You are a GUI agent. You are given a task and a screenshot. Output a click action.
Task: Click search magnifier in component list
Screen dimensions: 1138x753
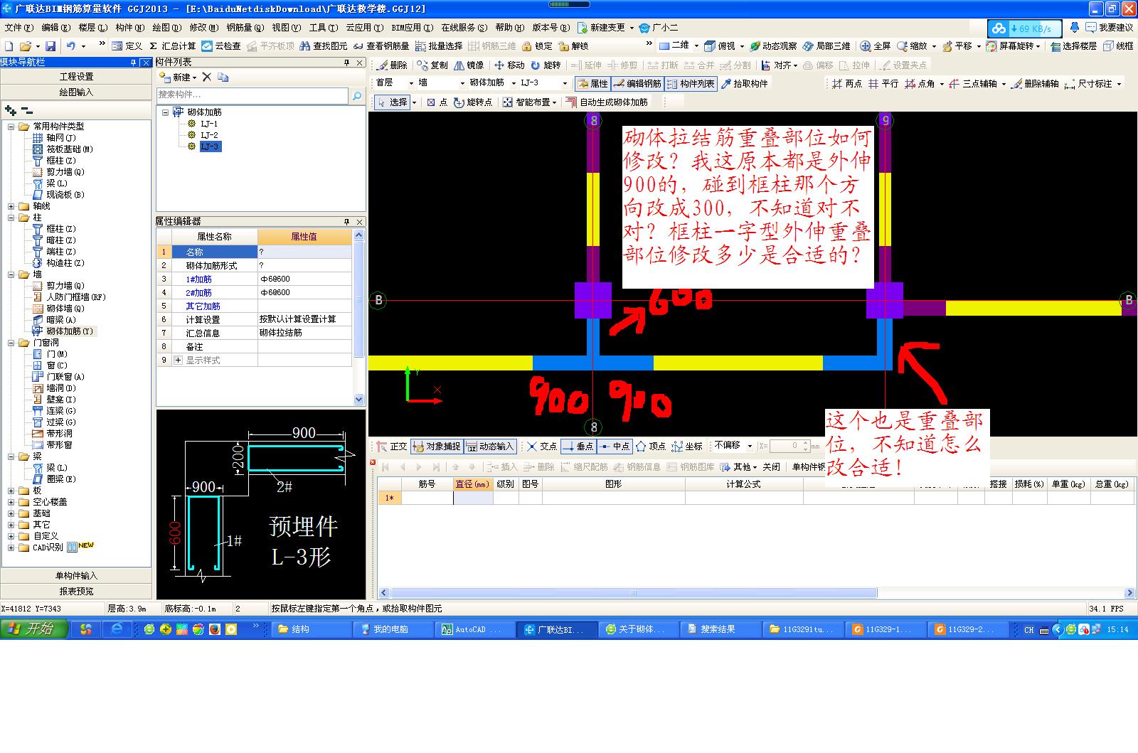point(357,95)
